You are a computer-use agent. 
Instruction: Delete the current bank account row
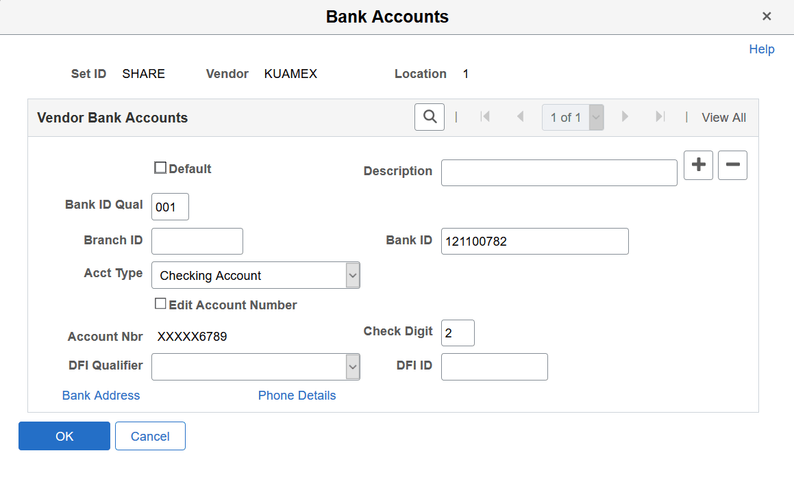tap(732, 165)
